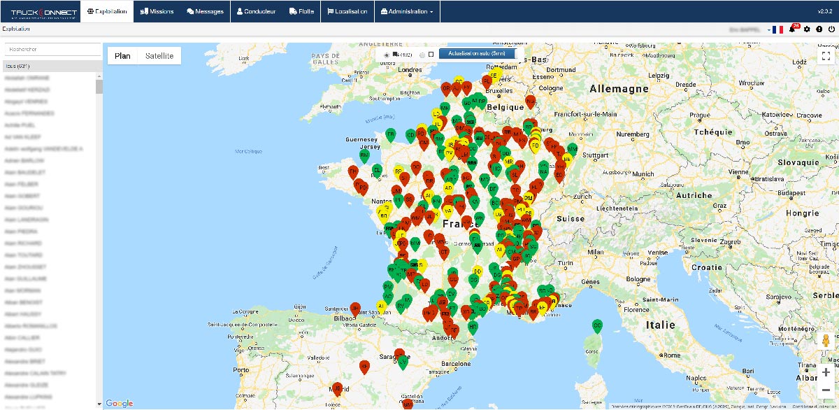Click the square icon in the map filter

pos(431,54)
